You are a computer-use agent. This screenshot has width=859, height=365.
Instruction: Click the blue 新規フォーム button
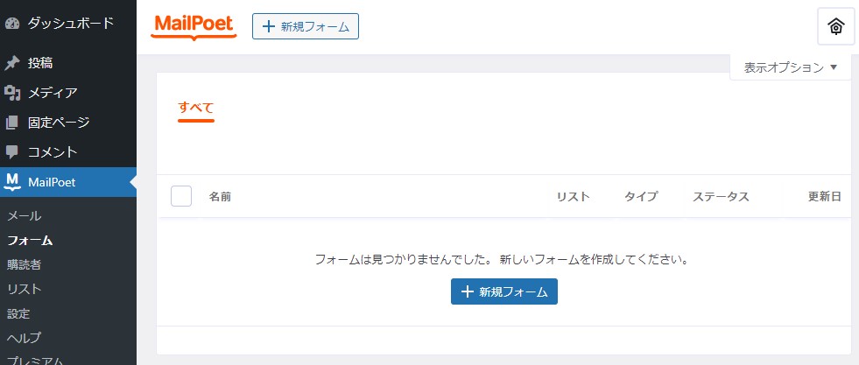click(x=503, y=291)
